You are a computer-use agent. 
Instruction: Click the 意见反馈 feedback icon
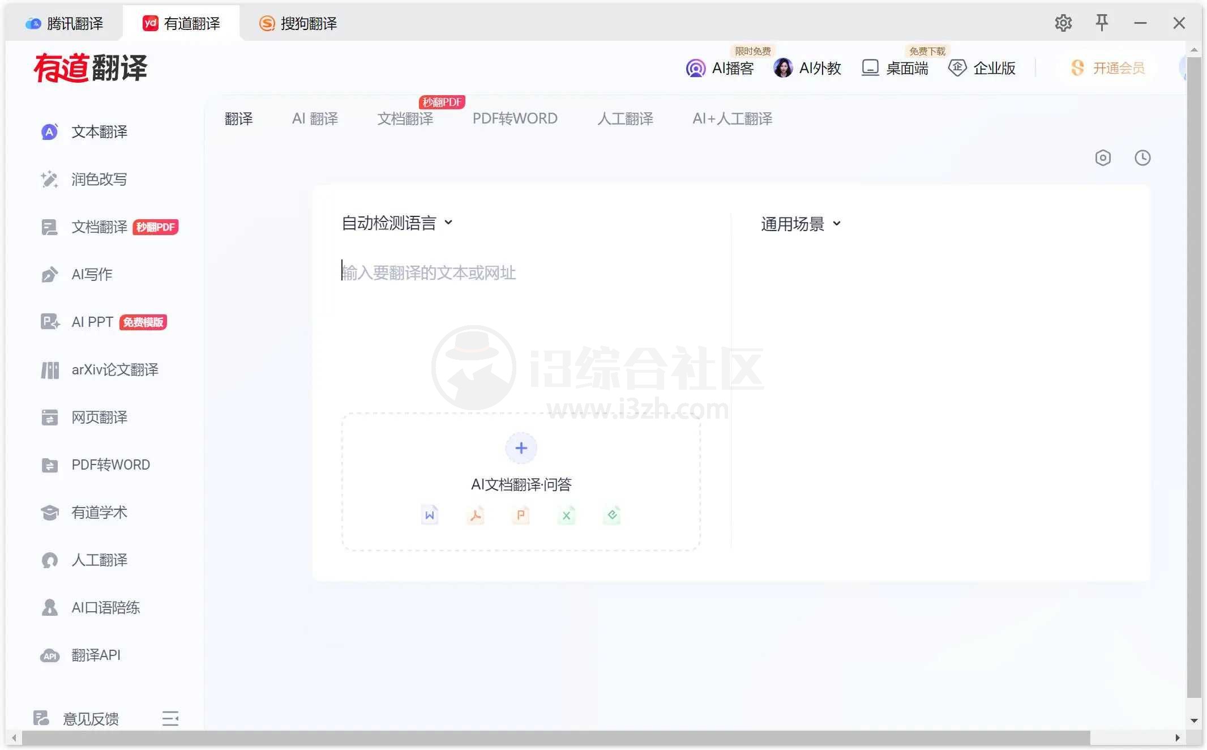tap(41, 718)
